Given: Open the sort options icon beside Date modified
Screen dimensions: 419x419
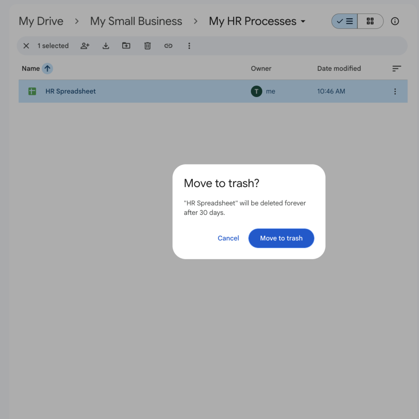Looking at the screenshot, I should point(396,68).
